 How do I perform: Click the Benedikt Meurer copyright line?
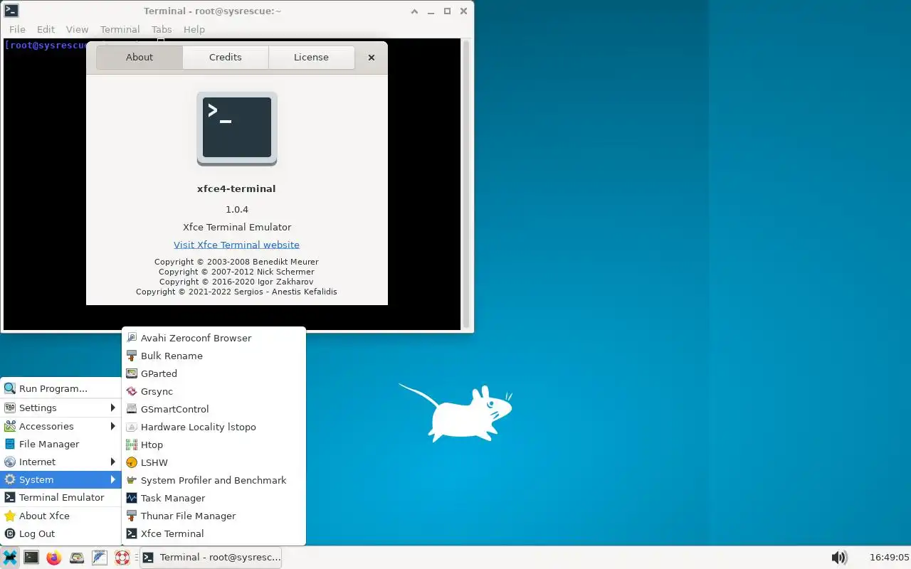click(x=236, y=262)
